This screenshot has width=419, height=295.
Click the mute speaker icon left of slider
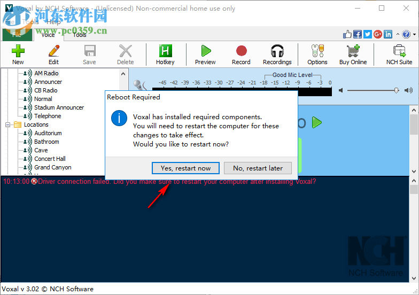tap(341, 91)
